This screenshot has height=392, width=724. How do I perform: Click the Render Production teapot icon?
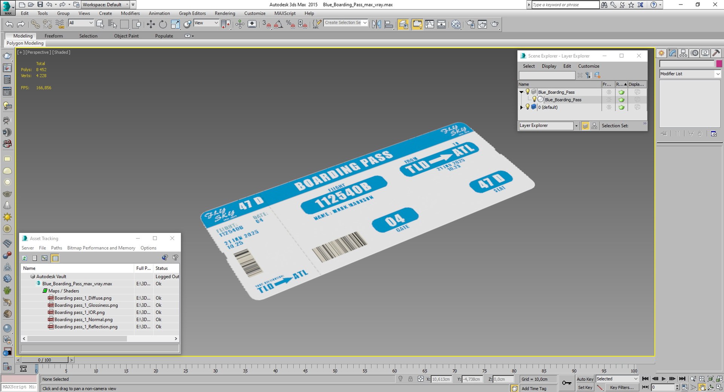pos(495,24)
